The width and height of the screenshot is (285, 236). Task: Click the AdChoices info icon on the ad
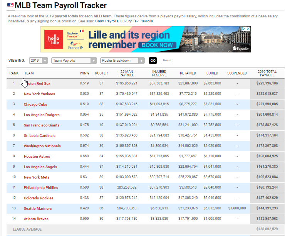point(243,29)
